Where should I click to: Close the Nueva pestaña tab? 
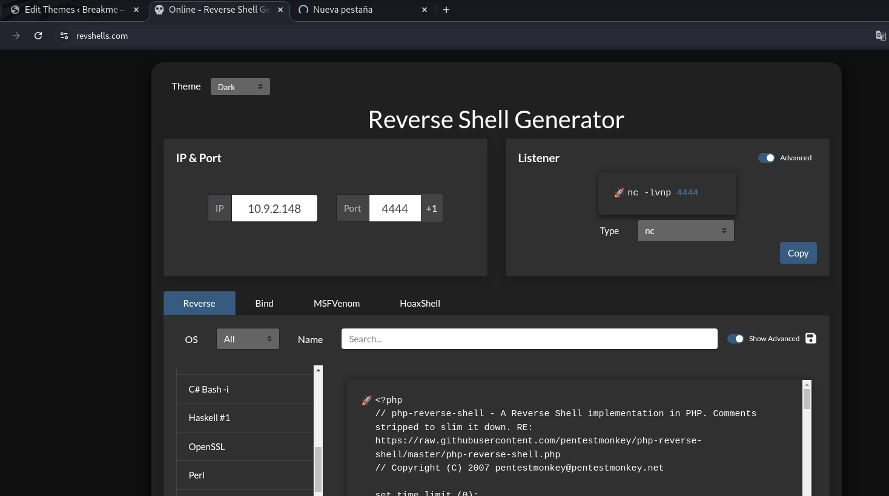425,10
